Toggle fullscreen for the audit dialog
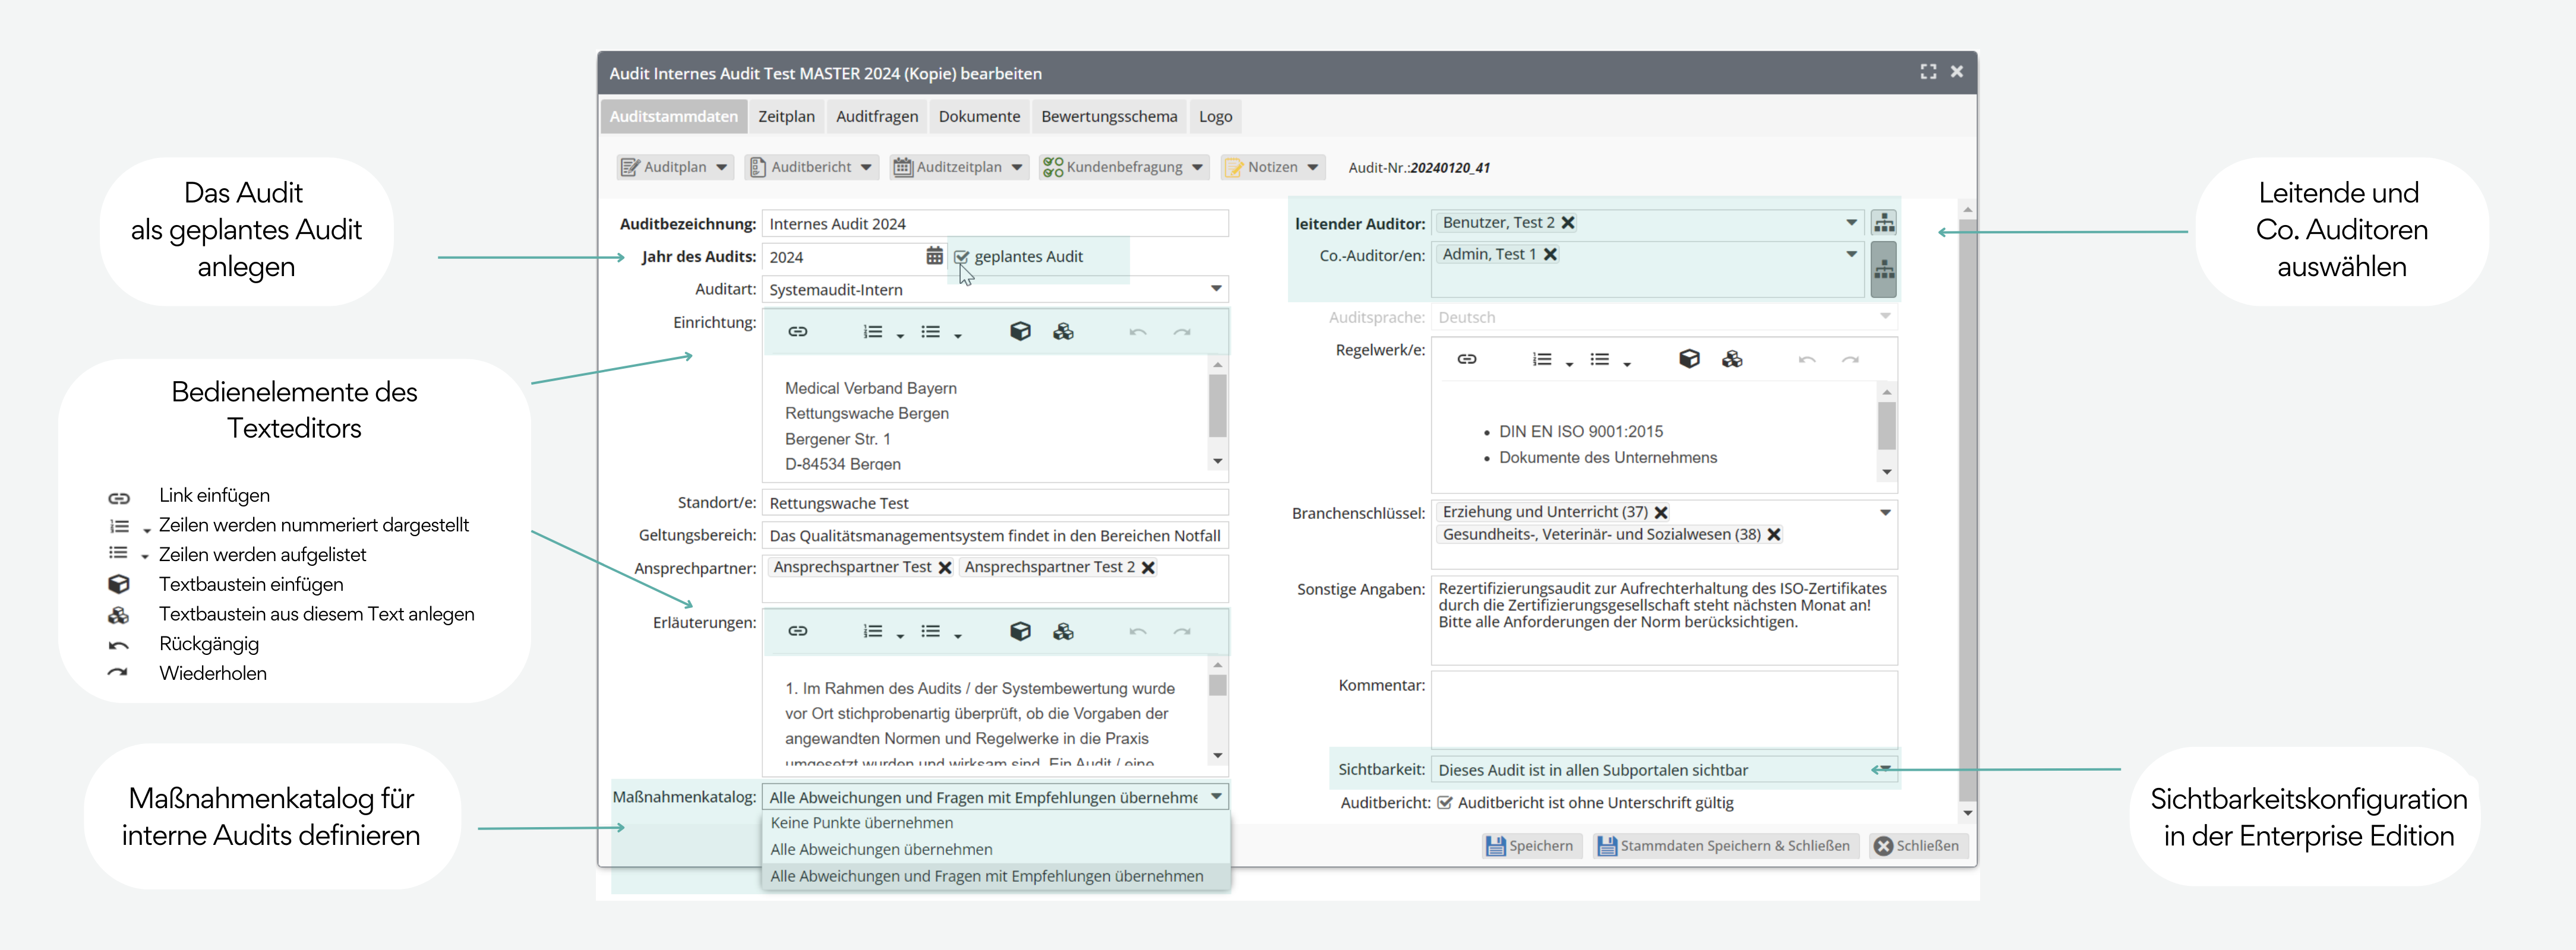 click(1928, 72)
